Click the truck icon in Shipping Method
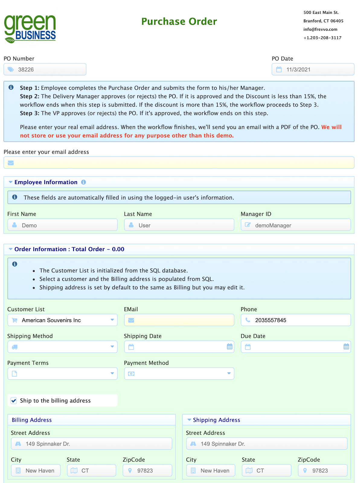This screenshot has width=358, height=483. pyautogui.click(x=14, y=347)
